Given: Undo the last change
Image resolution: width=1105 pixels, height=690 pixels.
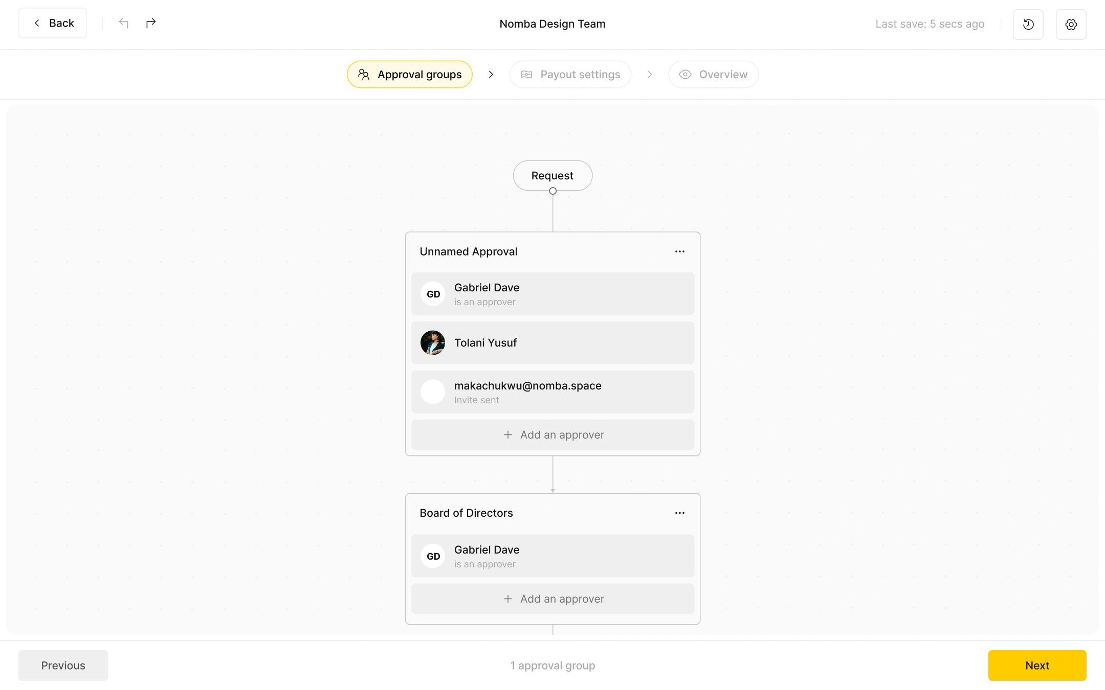Looking at the screenshot, I should pos(123,23).
